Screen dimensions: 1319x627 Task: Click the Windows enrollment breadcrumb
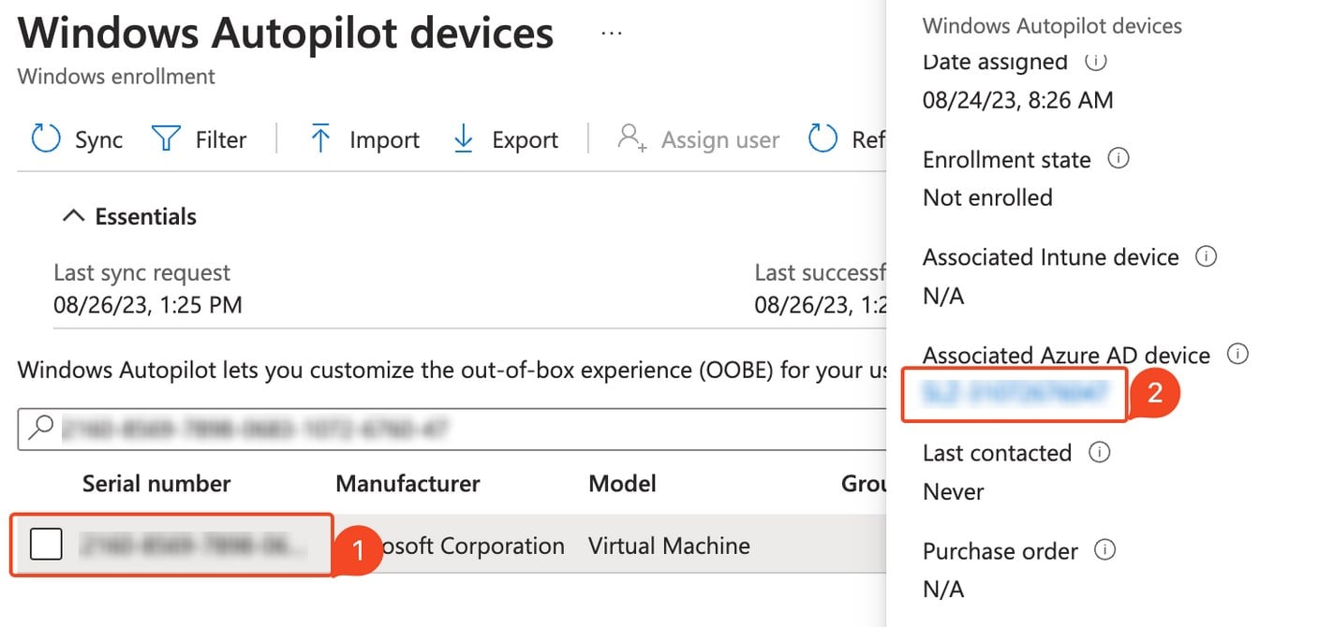pos(114,77)
